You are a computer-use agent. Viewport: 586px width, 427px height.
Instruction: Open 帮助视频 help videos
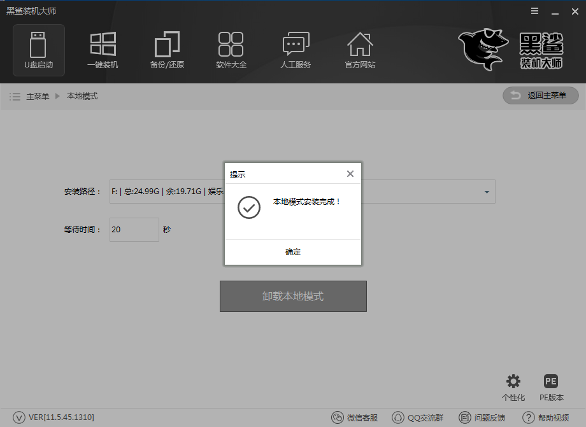(546, 417)
